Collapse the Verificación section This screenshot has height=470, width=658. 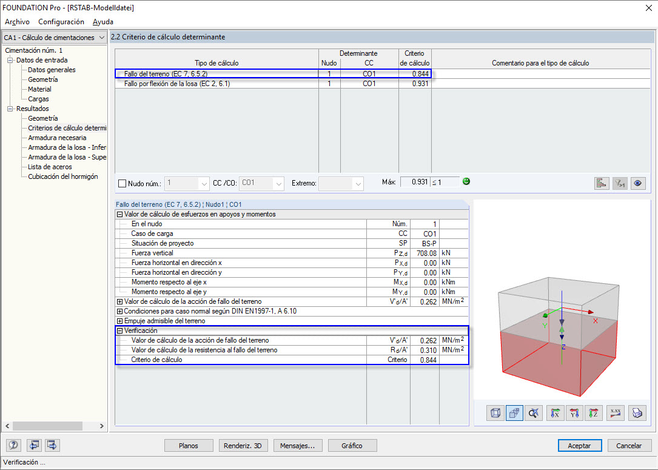pyautogui.click(x=119, y=331)
